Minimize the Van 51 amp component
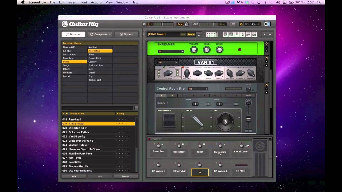This screenshot has height=192, width=342. (x=266, y=62)
